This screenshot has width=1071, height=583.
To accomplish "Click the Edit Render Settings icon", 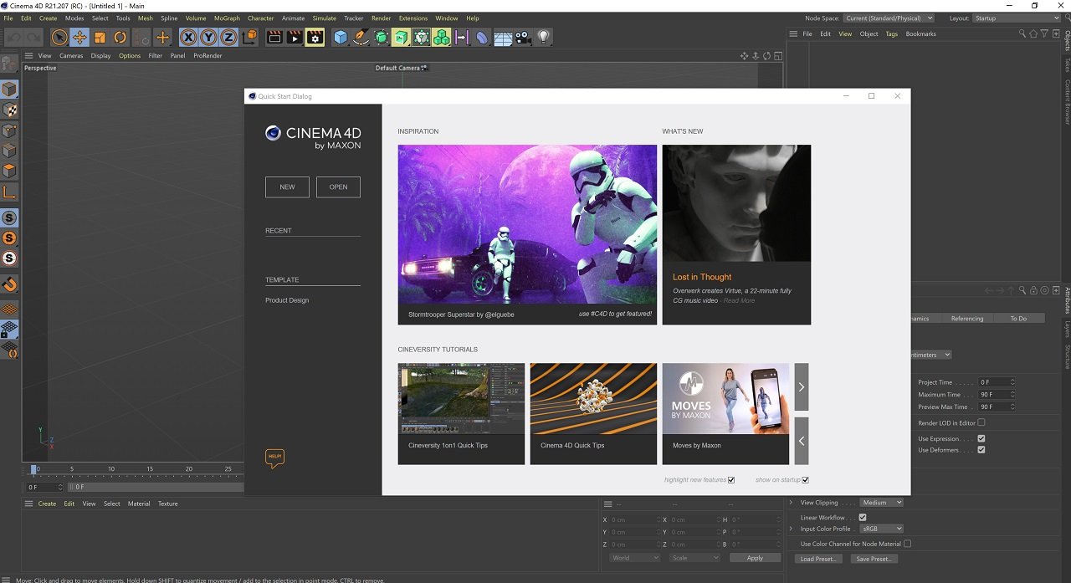I will coord(315,37).
